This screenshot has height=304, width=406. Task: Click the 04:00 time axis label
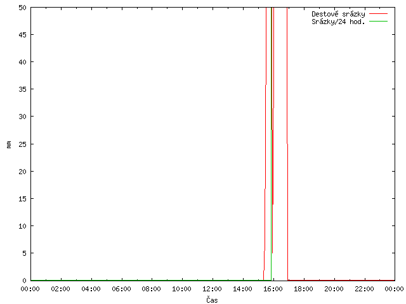[91, 289]
